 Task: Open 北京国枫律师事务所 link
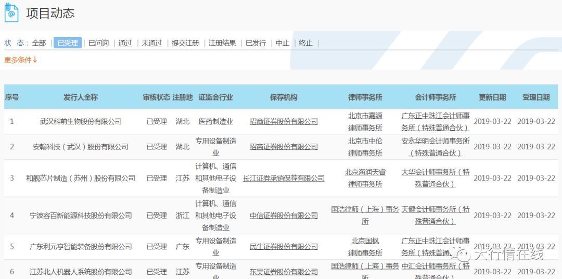point(365,247)
